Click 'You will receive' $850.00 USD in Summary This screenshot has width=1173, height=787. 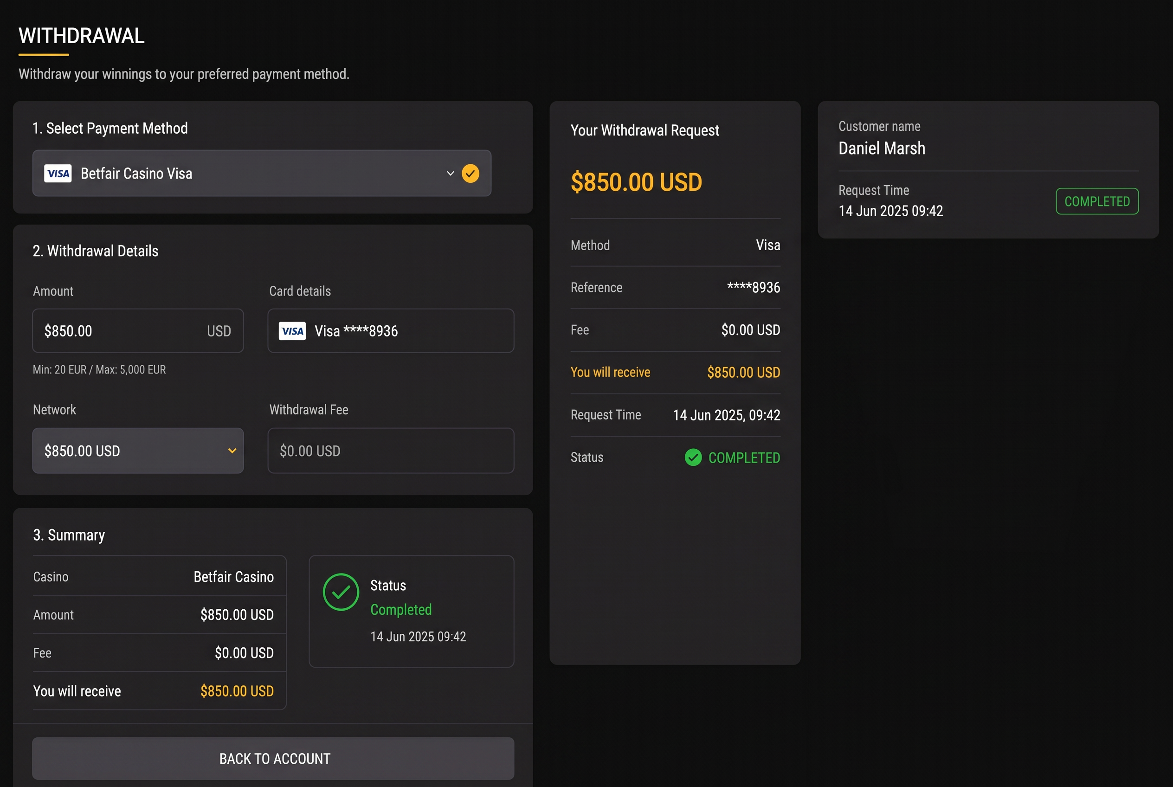pos(237,691)
